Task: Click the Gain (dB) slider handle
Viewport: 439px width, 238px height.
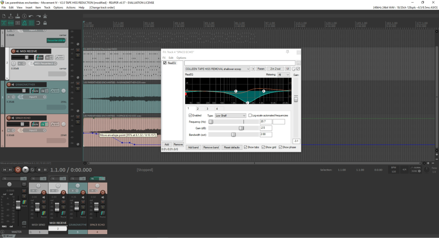Action: [241, 128]
